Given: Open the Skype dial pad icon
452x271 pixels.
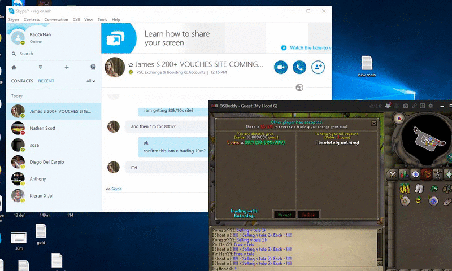Looking at the screenshot, I should [40, 67].
